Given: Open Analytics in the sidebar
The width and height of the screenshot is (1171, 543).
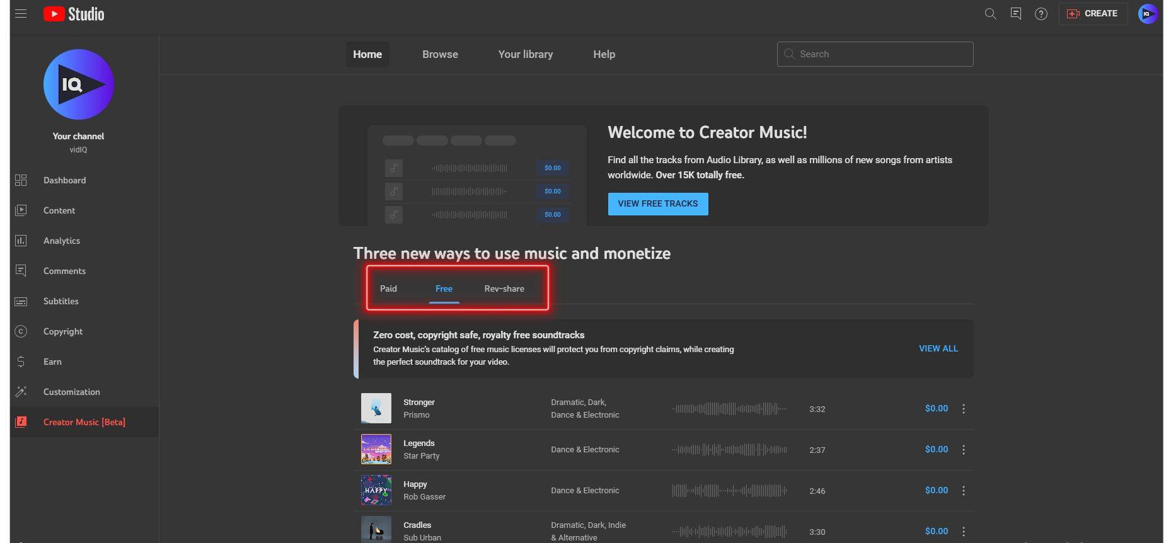Looking at the screenshot, I should coord(62,241).
